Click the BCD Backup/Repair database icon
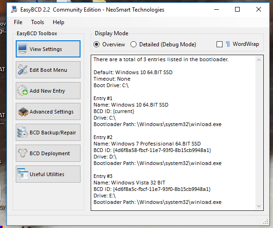273x228 pixels. pos(23,132)
